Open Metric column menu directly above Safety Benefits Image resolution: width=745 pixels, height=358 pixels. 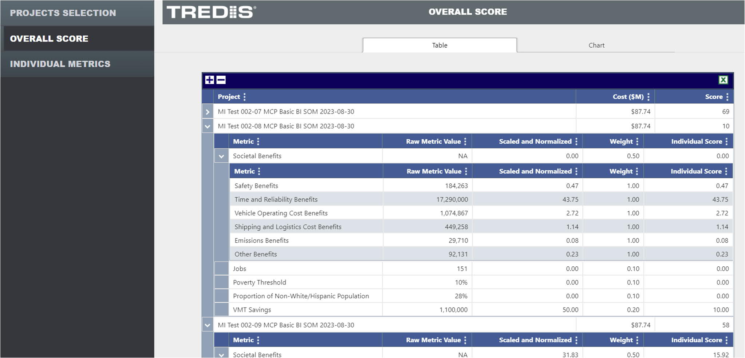coord(259,171)
